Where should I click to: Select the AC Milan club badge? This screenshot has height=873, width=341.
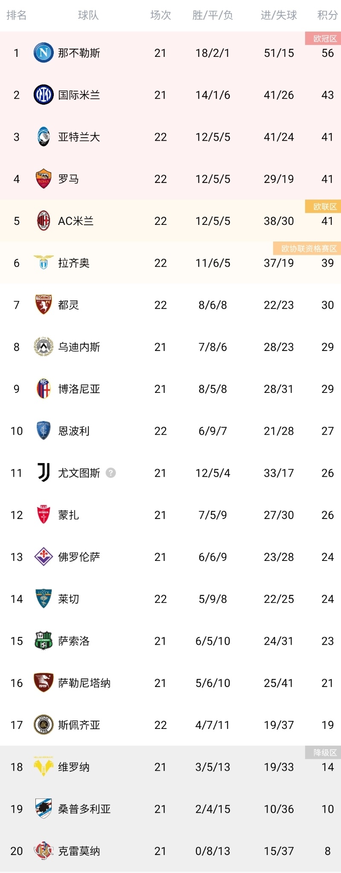[x=44, y=221]
